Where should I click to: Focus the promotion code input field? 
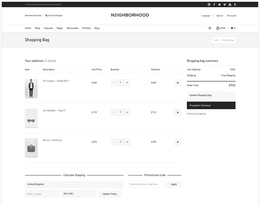pos(146,184)
